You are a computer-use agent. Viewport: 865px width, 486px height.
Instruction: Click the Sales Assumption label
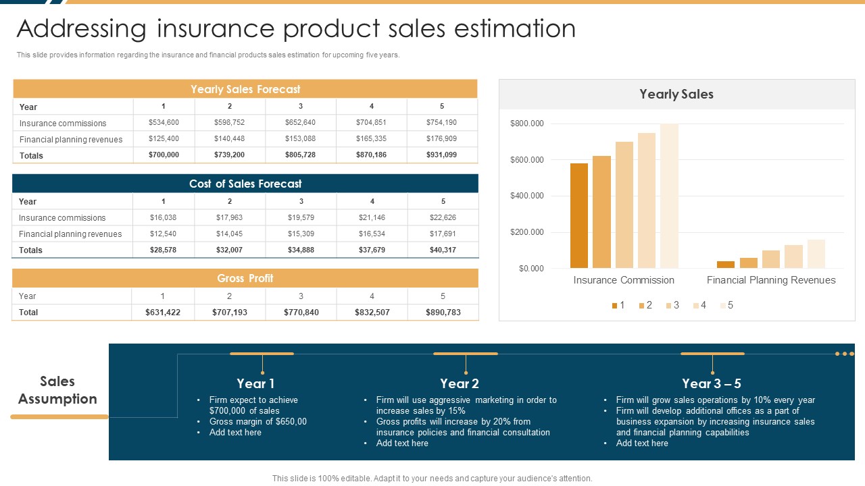57,390
